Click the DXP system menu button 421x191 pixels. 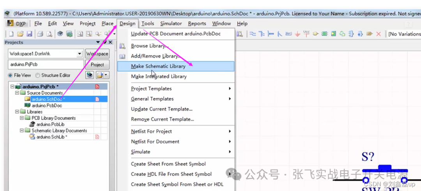point(17,24)
